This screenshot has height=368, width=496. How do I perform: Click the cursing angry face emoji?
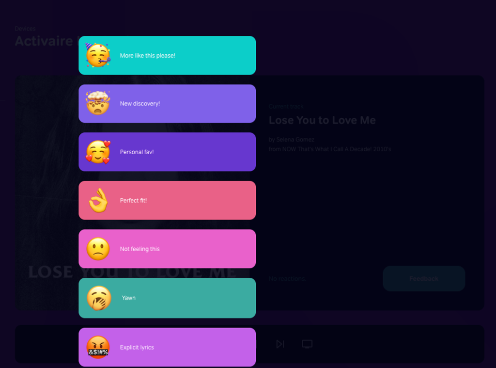[98, 347]
